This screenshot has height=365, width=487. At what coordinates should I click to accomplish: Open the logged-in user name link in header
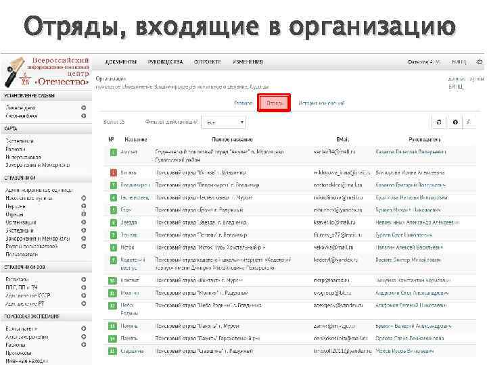click(x=423, y=62)
